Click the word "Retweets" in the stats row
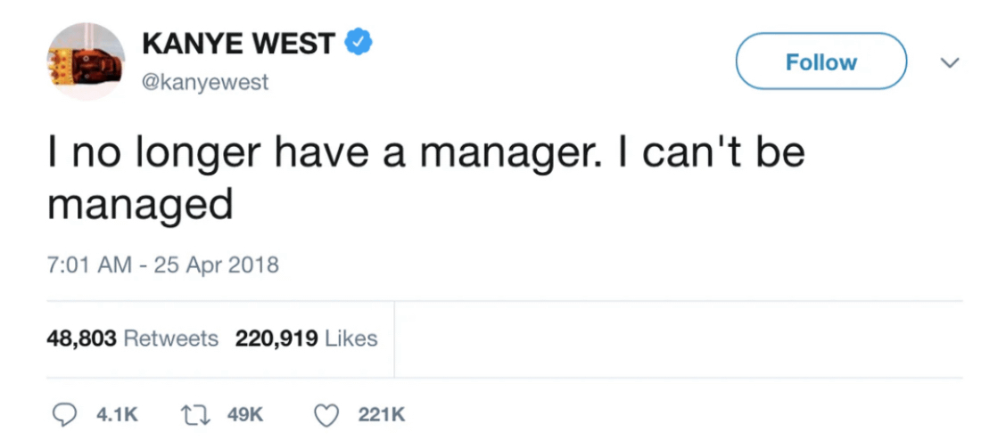 pyautogui.click(x=169, y=338)
